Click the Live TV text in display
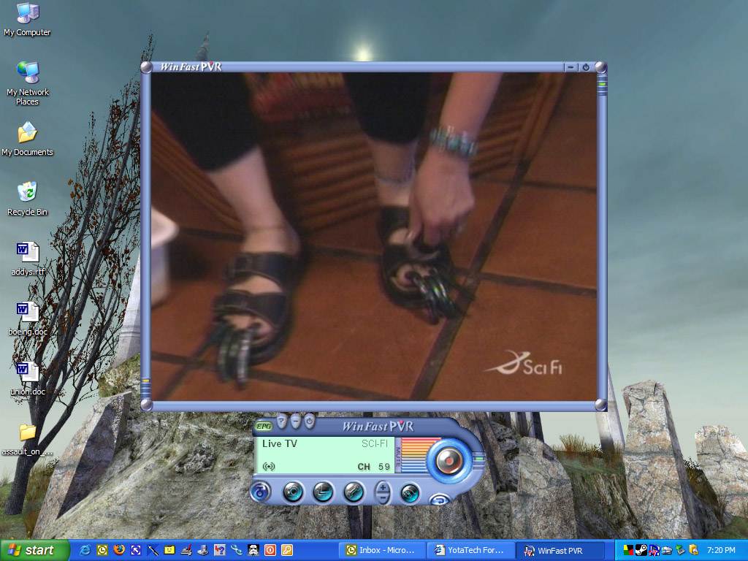 pos(280,443)
